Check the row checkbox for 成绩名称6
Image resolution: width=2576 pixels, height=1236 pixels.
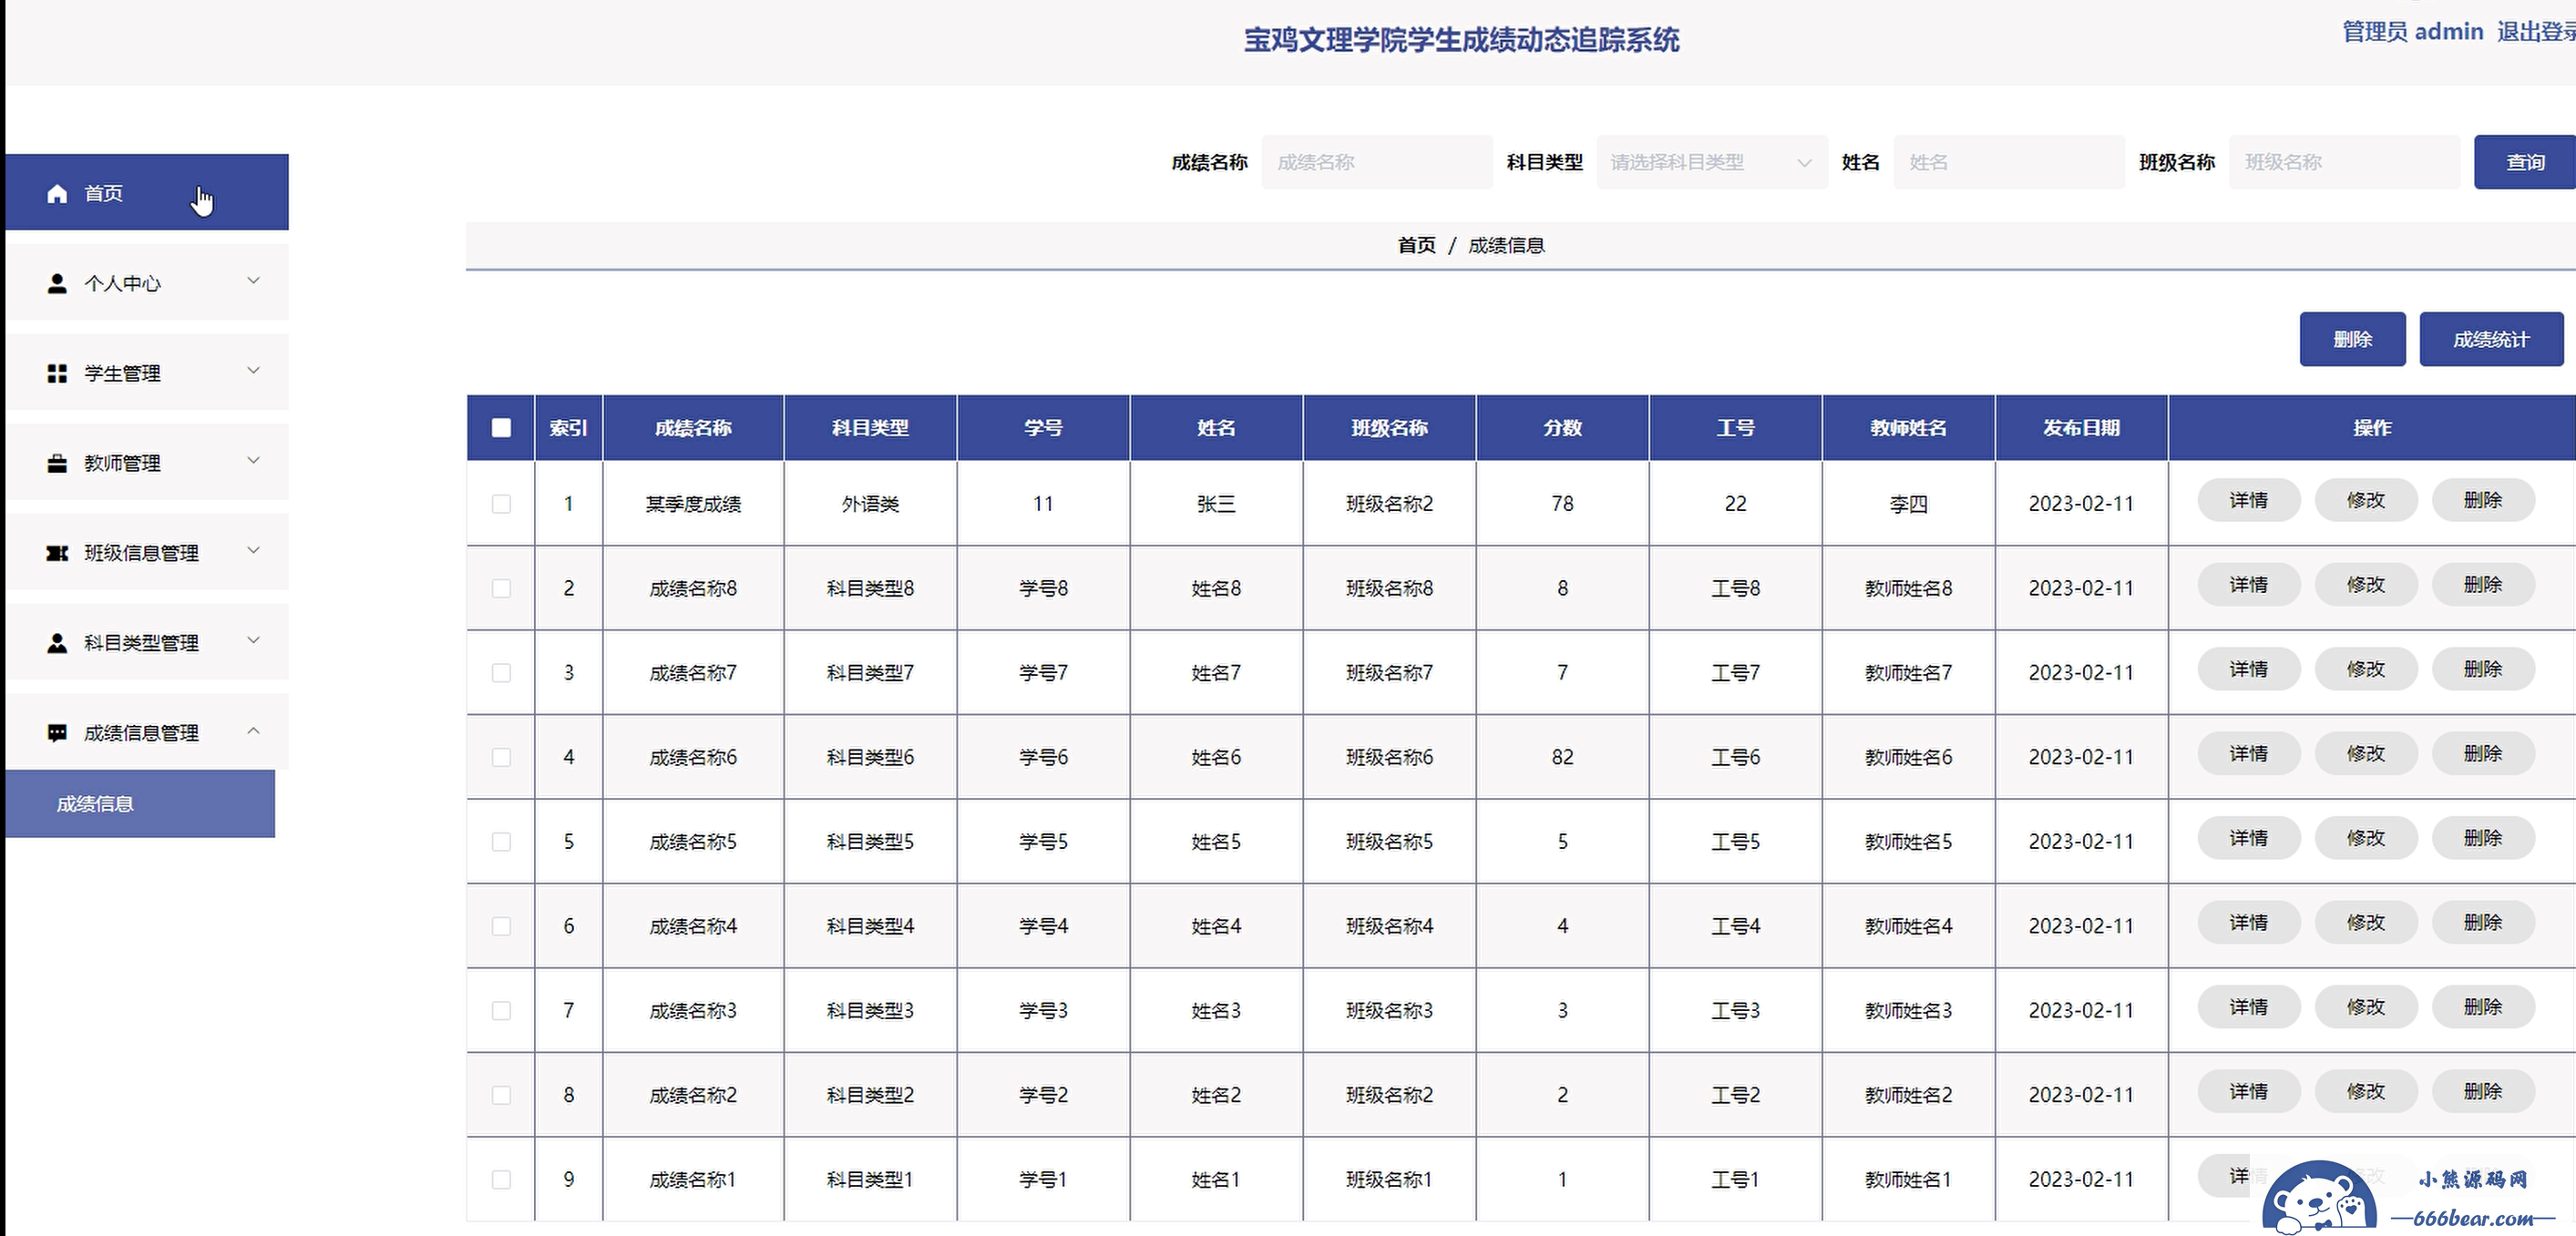pyautogui.click(x=501, y=756)
